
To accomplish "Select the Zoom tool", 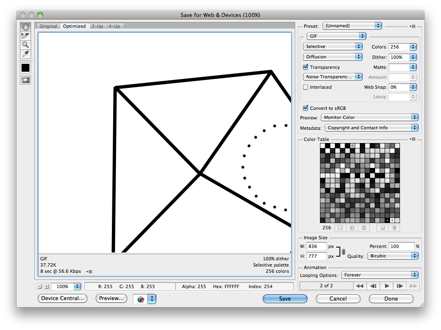I will point(25,45).
